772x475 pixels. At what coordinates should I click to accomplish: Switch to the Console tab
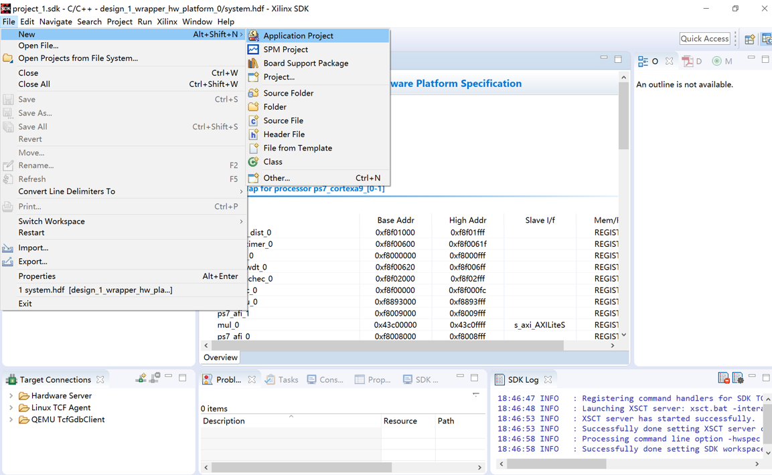pos(325,379)
